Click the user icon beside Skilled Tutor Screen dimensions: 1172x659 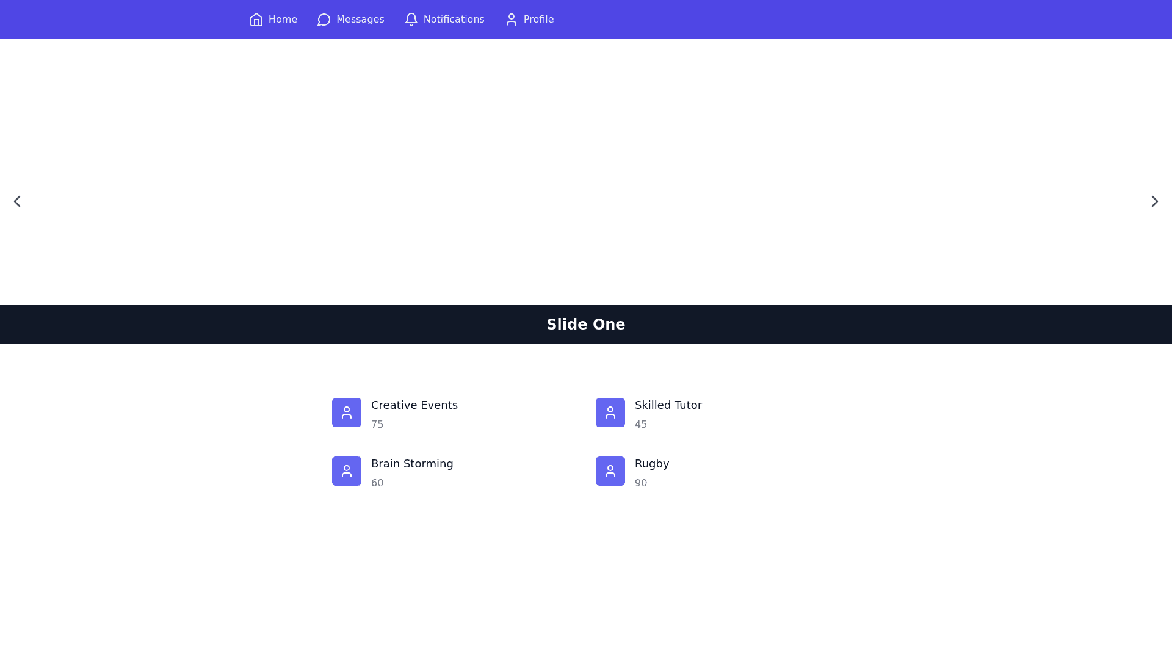[610, 412]
